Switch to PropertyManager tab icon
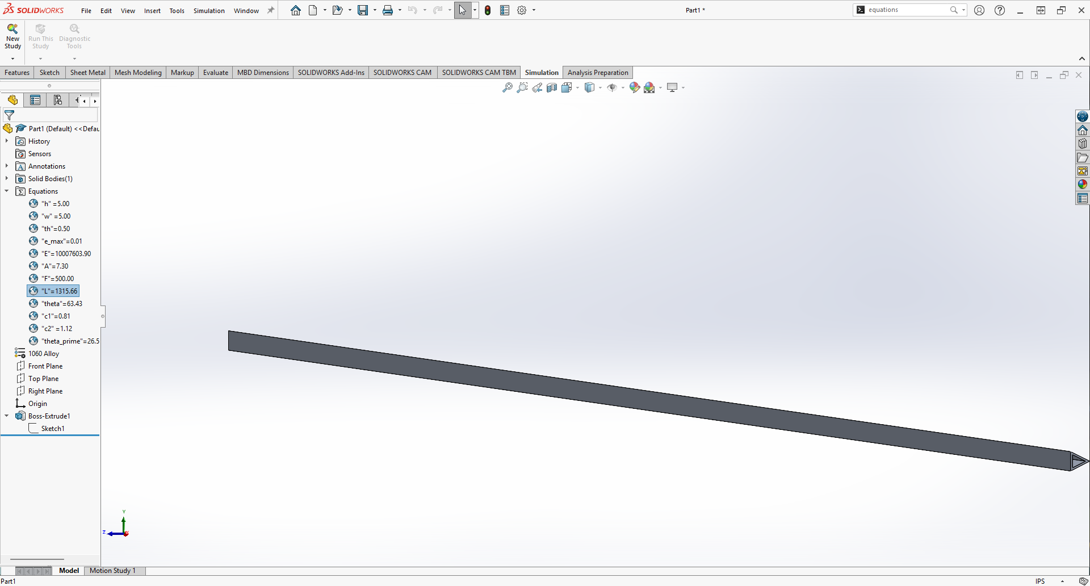 (x=35, y=100)
